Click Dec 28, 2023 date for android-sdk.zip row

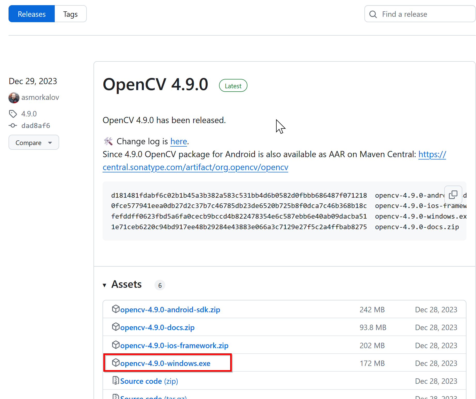436,309
